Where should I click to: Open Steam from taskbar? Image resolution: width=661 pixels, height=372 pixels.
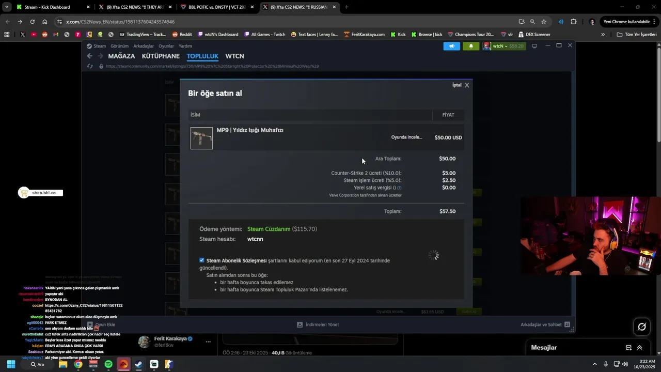coord(138,364)
